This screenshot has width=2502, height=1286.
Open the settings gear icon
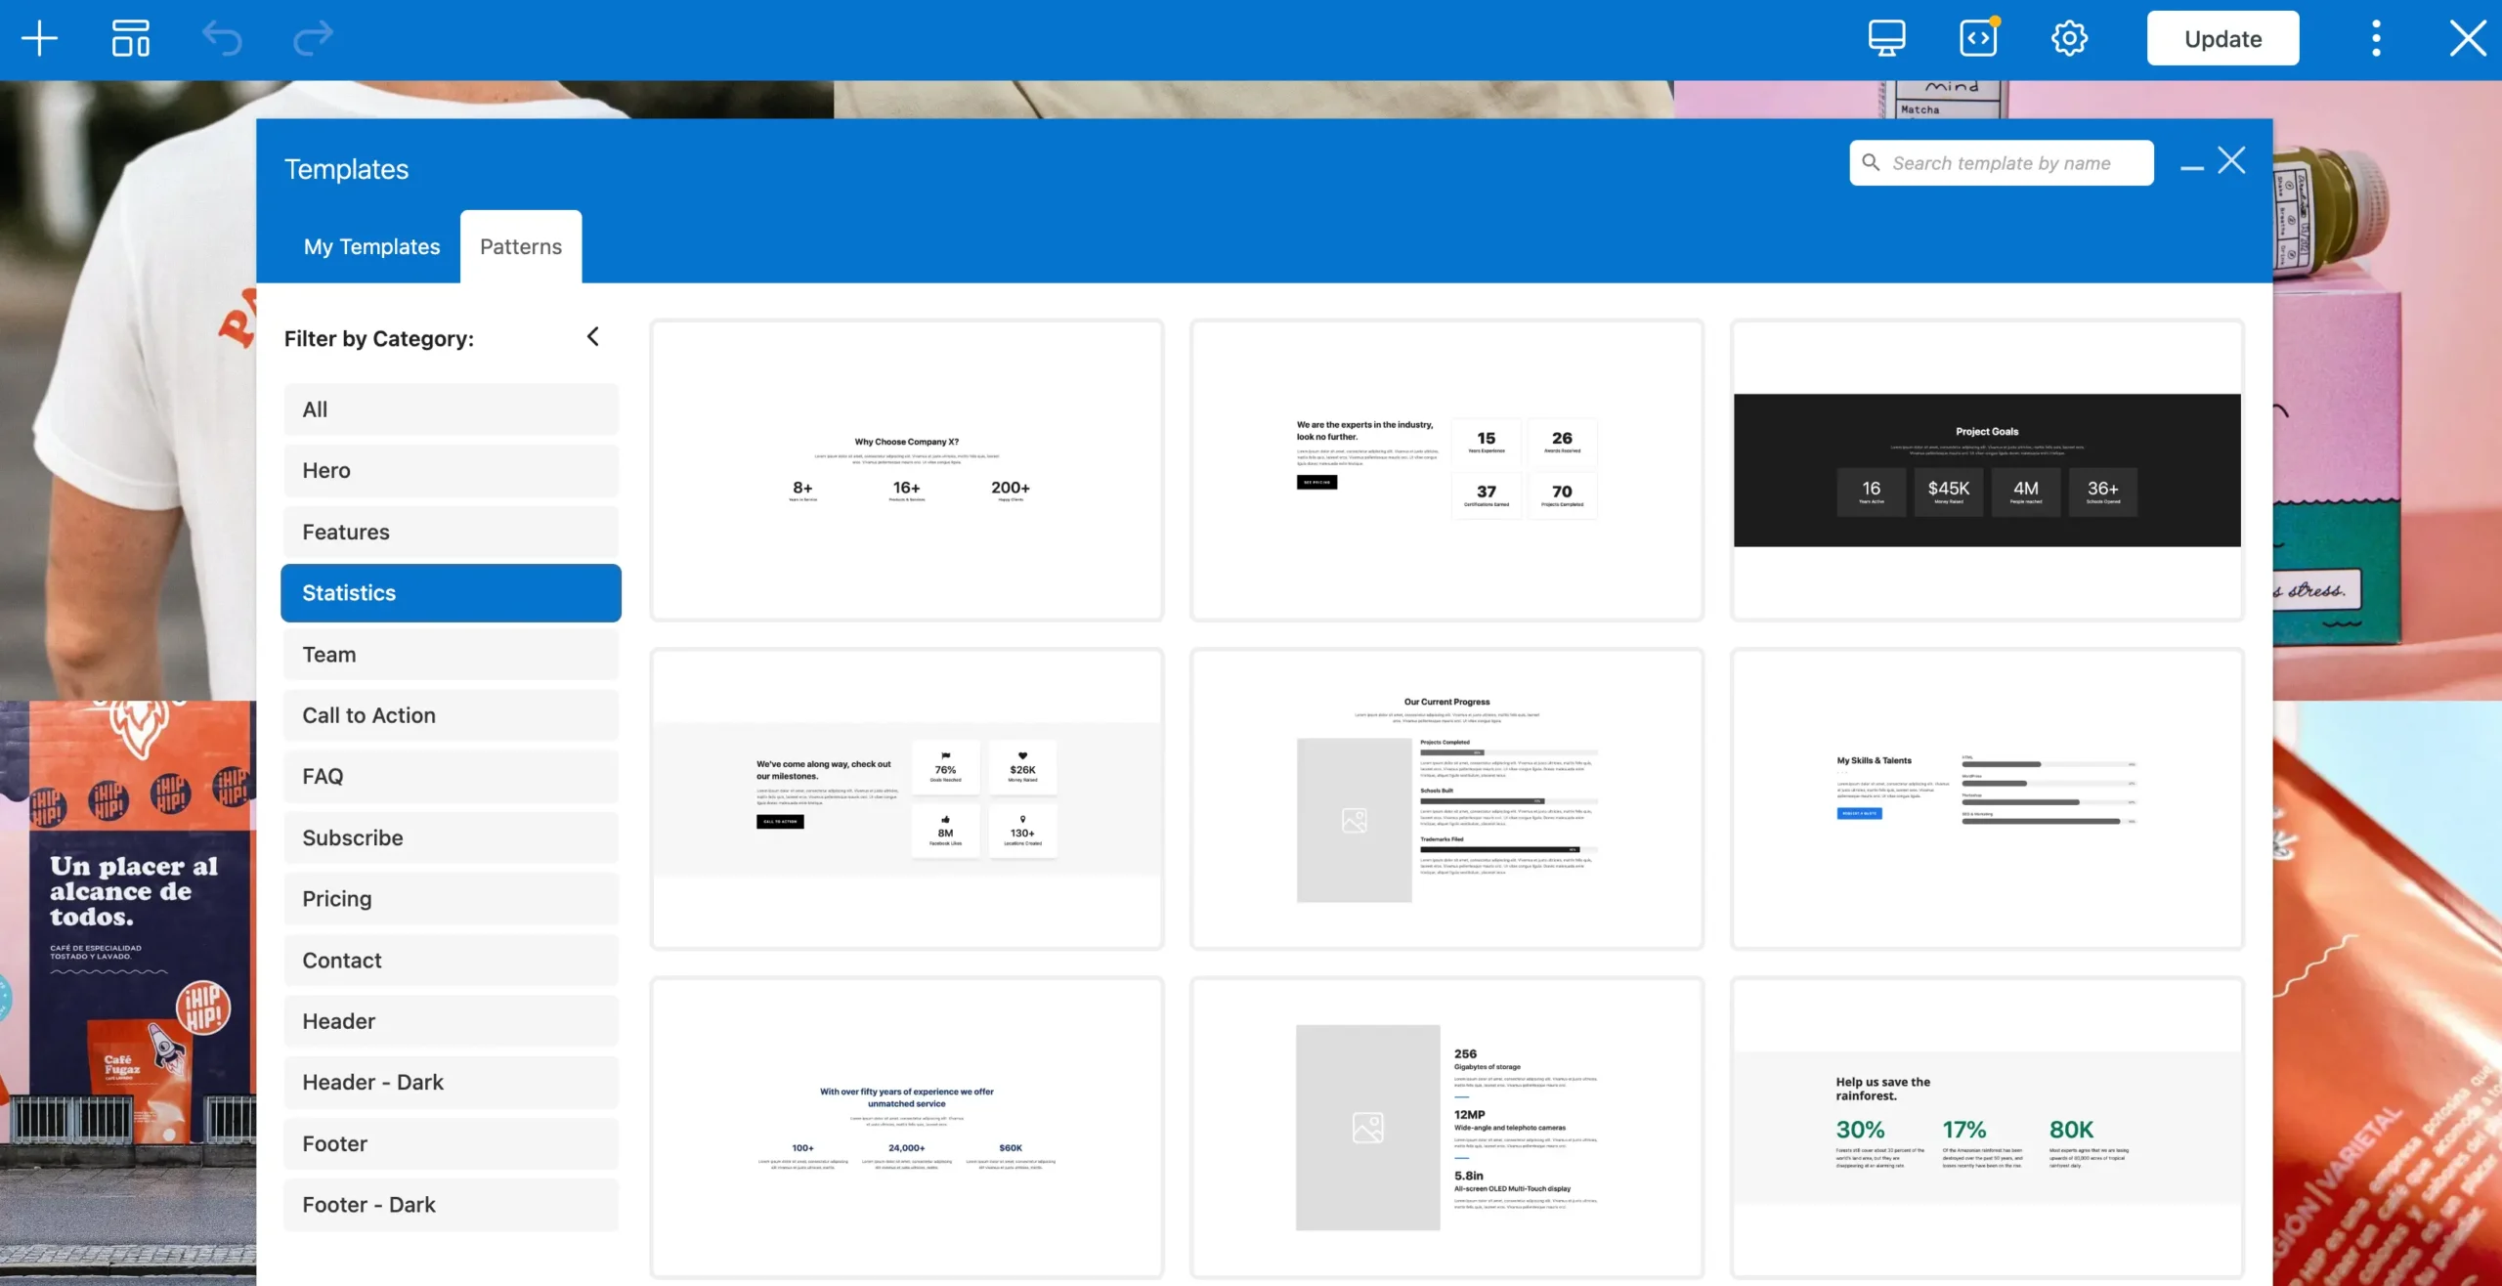2069,39
